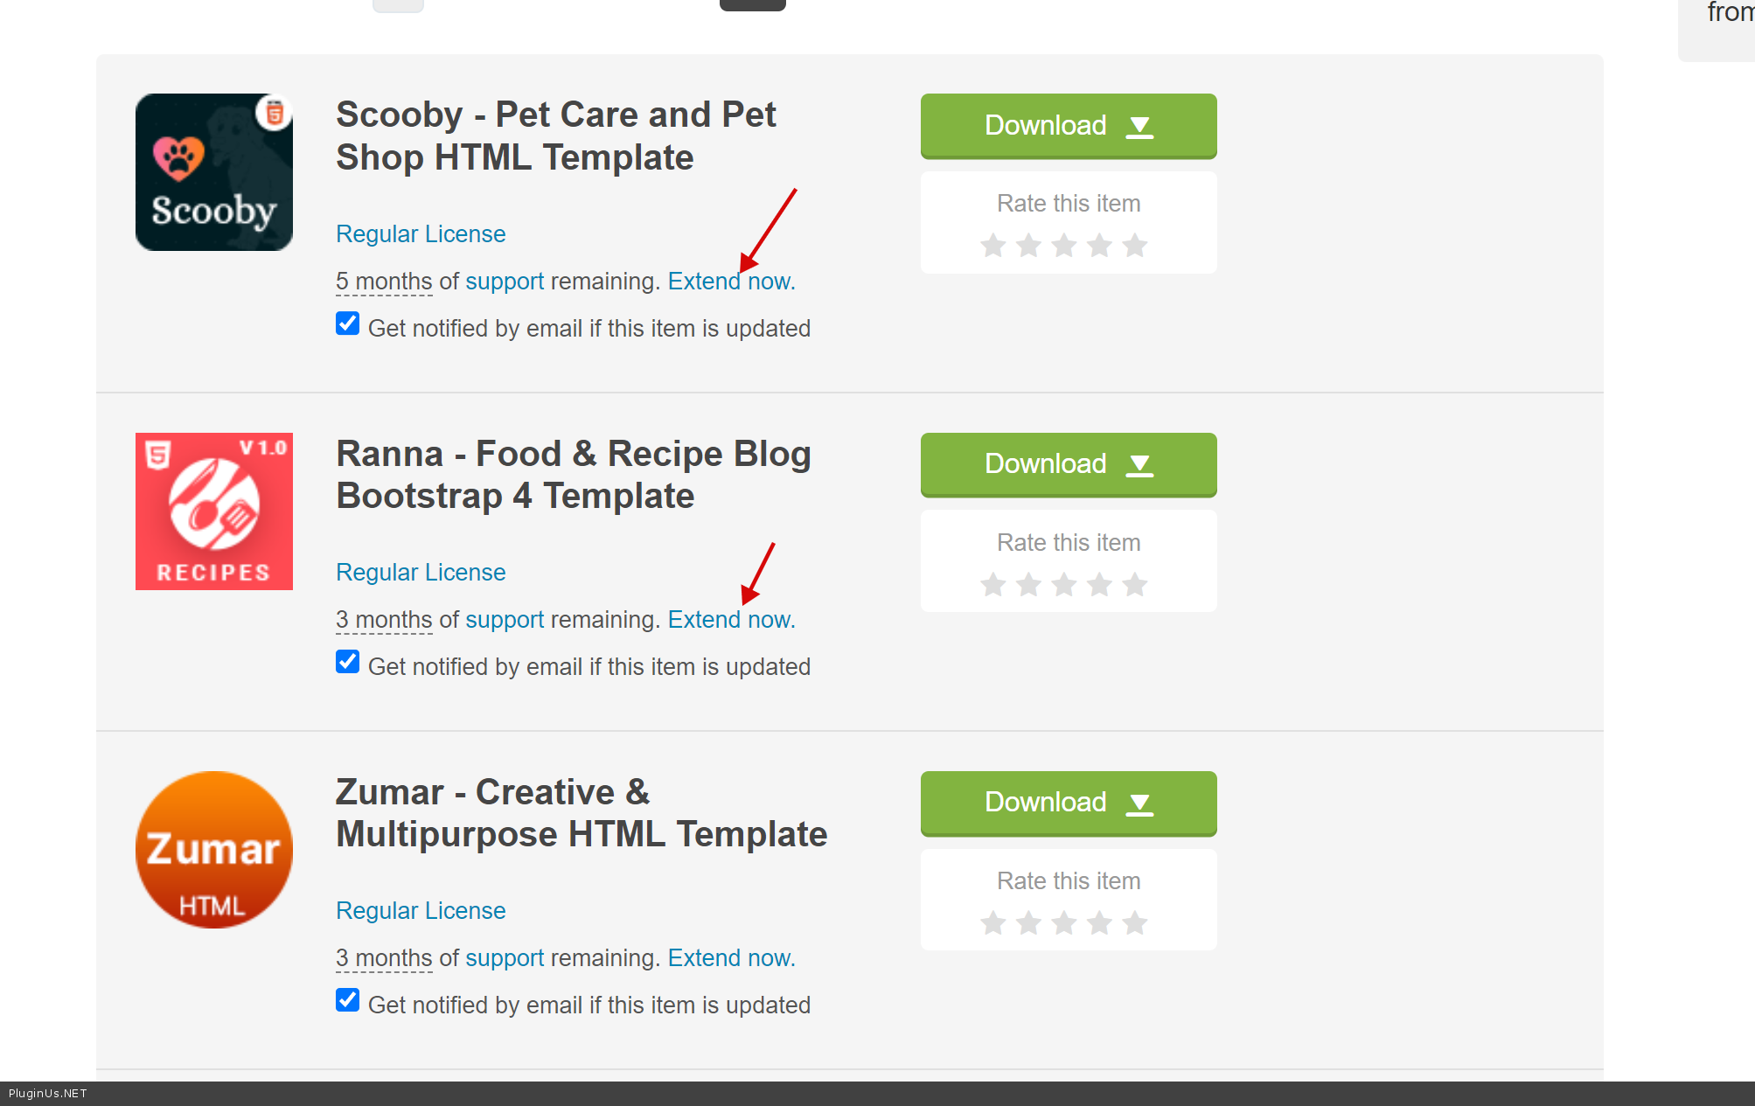Click the Zumar HTML round logo
The height and width of the screenshot is (1106, 1755).
(213, 850)
